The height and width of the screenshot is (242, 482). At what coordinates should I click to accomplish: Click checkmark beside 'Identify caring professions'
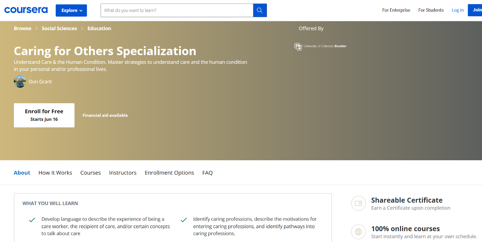point(184,220)
